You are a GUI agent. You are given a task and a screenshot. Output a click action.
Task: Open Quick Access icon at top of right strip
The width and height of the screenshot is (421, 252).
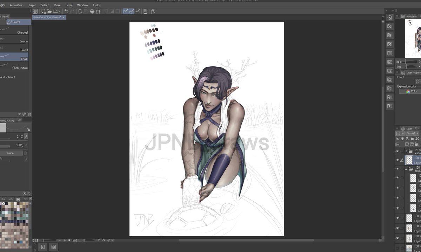point(389,17)
